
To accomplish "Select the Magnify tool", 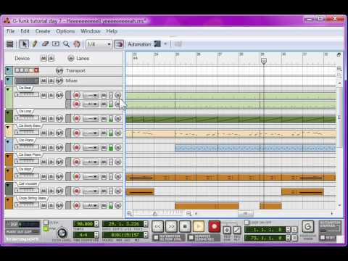I will 66,44.
